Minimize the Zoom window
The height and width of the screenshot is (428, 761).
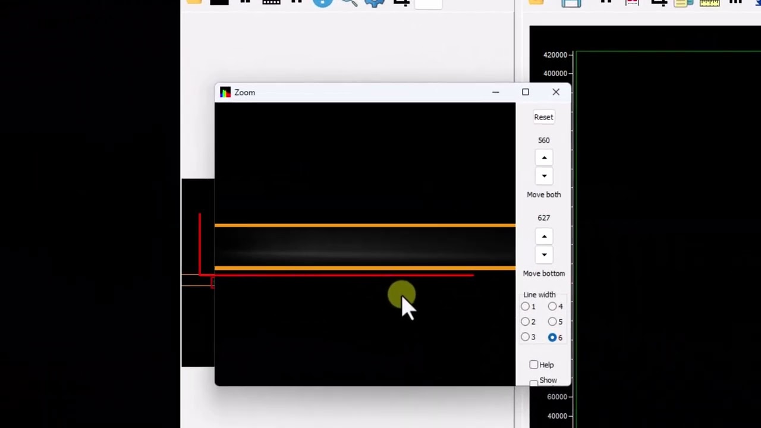pyautogui.click(x=496, y=92)
